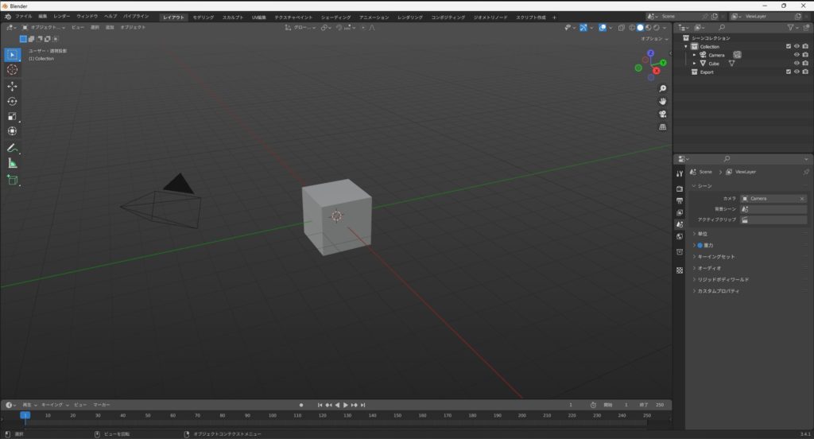The width and height of the screenshot is (814, 439).
Task: Open the ファイル (File) menu
Action: click(24, 17)
